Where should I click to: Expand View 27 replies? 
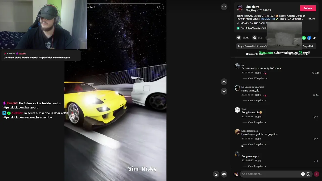click(258, 78)
